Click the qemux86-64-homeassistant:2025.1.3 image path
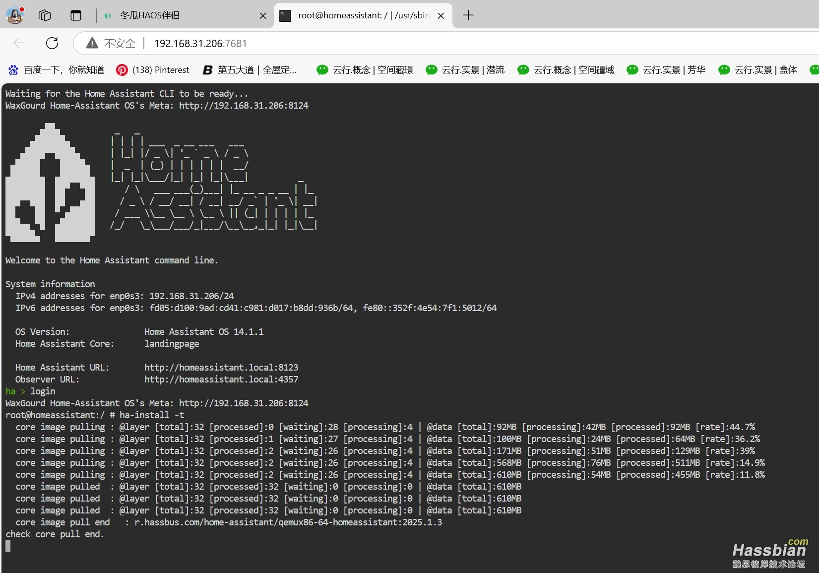The image size is (819, 573). 288,522
